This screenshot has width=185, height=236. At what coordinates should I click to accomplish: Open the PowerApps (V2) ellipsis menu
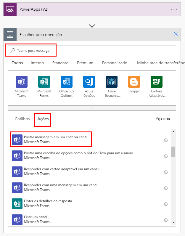click(x=174, y=9)
